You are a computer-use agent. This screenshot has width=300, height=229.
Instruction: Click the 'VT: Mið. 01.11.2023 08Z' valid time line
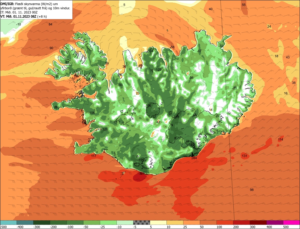click(23, 16)
